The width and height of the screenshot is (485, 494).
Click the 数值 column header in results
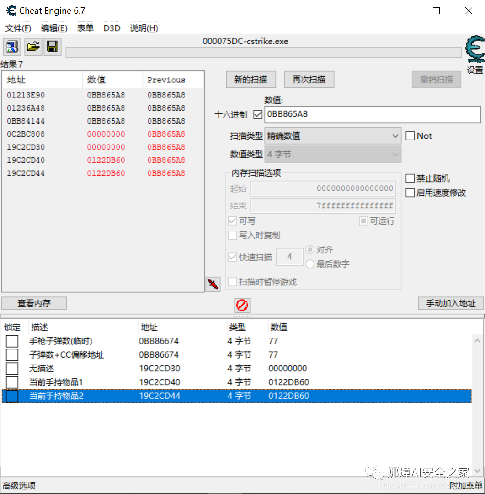click(x=113, y=80)
